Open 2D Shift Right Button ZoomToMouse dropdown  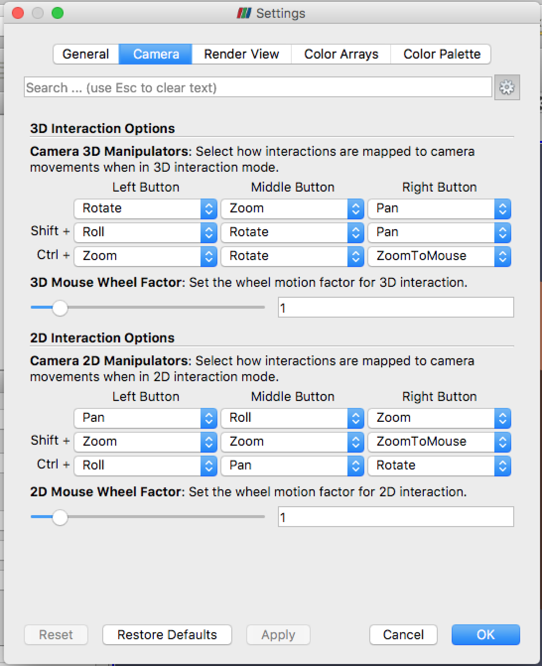[439, 442]
